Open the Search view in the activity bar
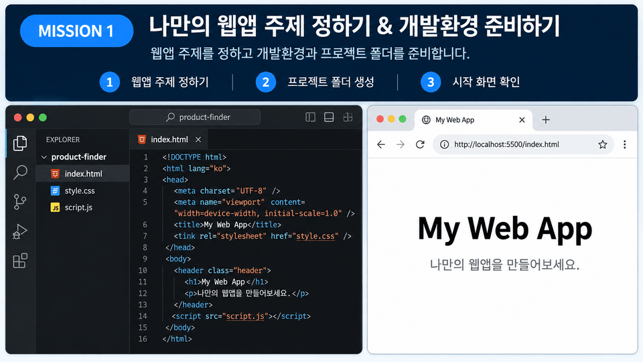This screenshot has height=362, width=643. pyautogui.click(x=19, y=172)
